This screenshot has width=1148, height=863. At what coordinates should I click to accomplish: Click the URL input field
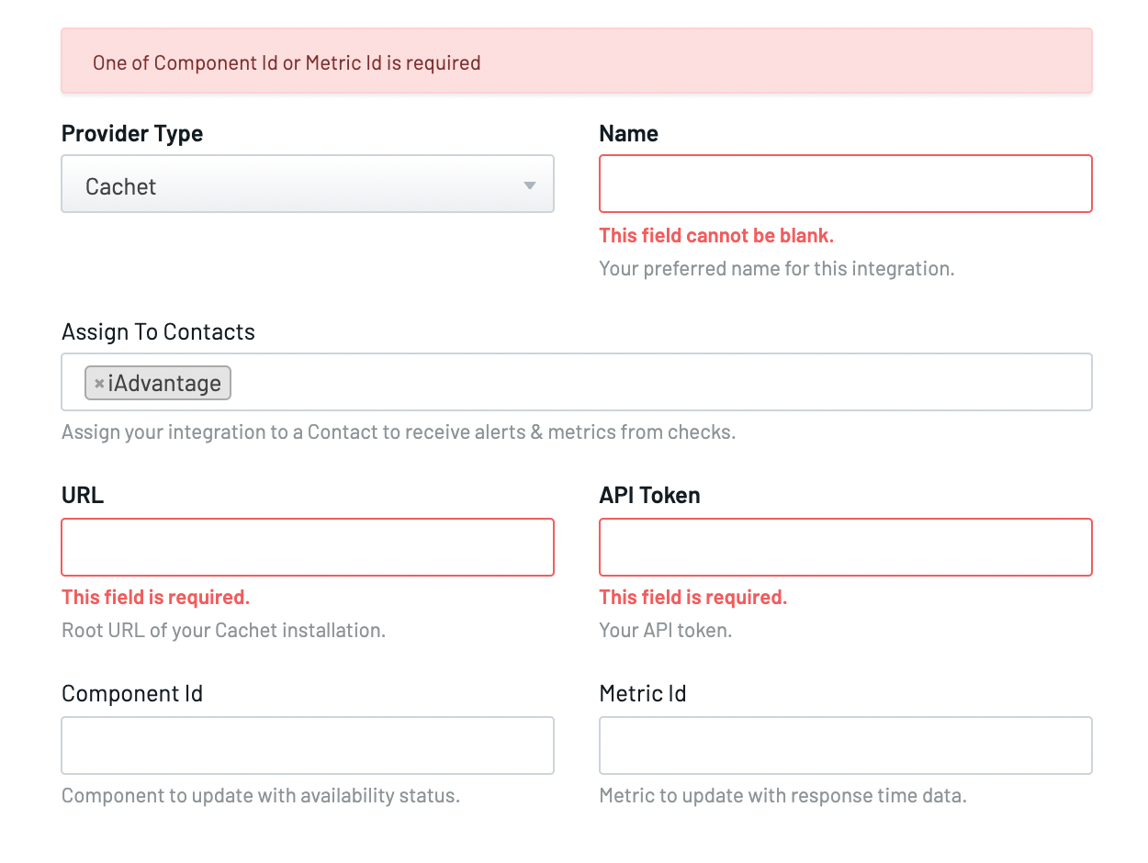308,546
